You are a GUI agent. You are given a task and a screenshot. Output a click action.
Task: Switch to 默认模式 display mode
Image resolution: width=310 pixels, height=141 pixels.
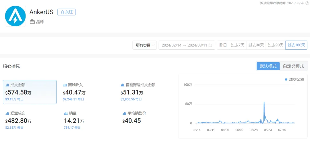click(268, 66)
